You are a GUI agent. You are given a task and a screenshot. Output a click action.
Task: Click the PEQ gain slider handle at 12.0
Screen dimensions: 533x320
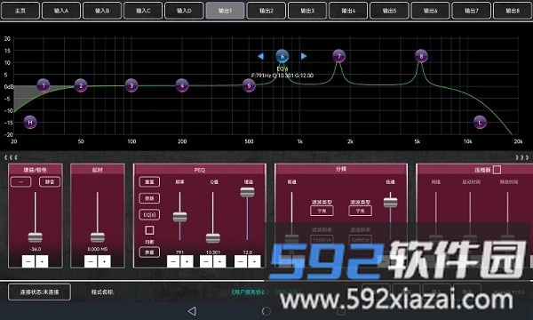(x=248, y=192)
